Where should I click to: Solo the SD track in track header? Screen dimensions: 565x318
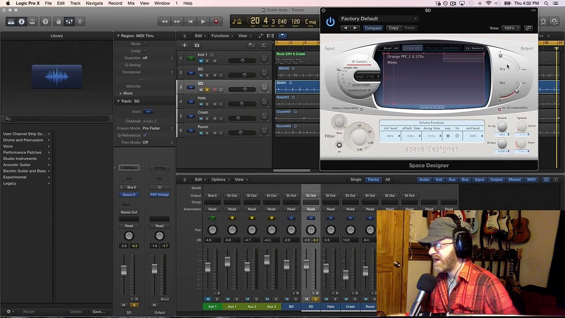click(207, 90)
